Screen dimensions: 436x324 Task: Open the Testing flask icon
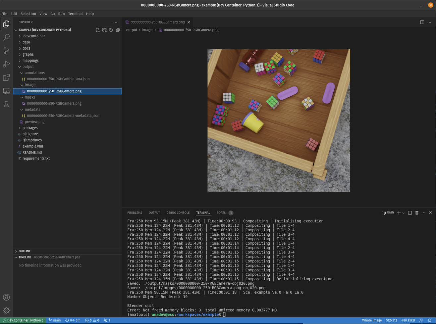click(6, 104)
